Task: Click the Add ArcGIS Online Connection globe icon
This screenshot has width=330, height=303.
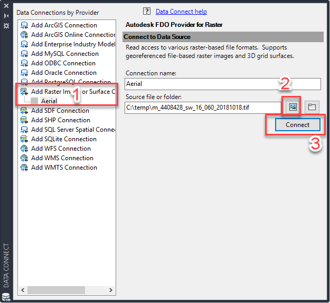Action: pyautogui.click(x=24, y=35)
